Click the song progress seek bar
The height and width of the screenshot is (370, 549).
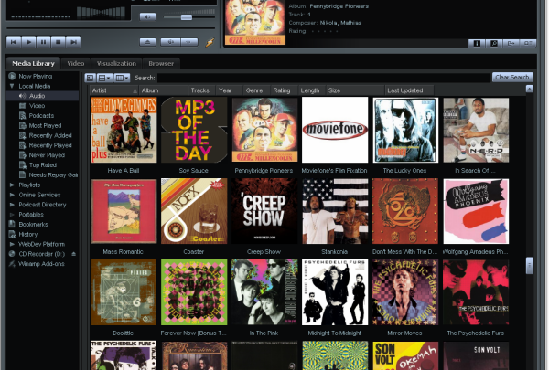point(111,27)
